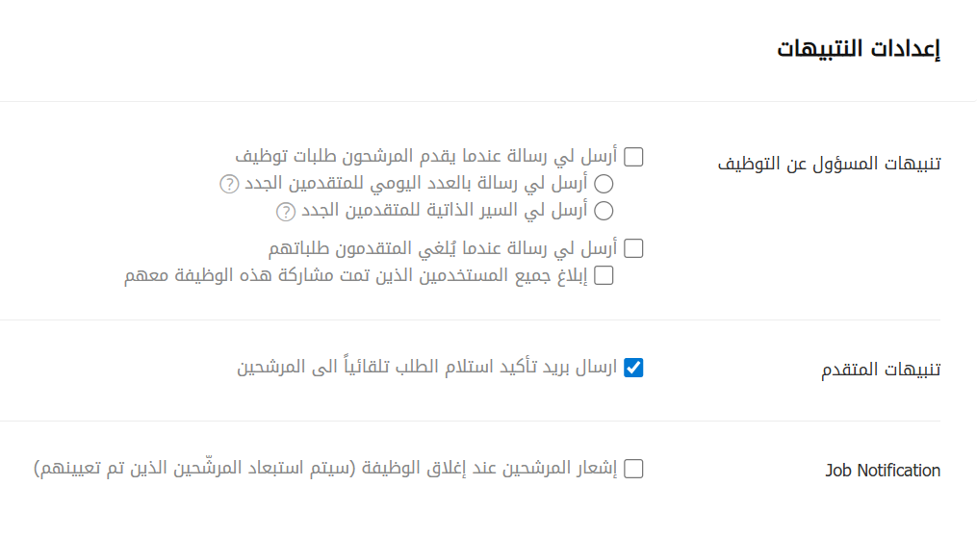Image resolution: width=977 pixels, height=537 pixels.
Task: Select the daily new applicants count radio button
Action: click(604, 184)
